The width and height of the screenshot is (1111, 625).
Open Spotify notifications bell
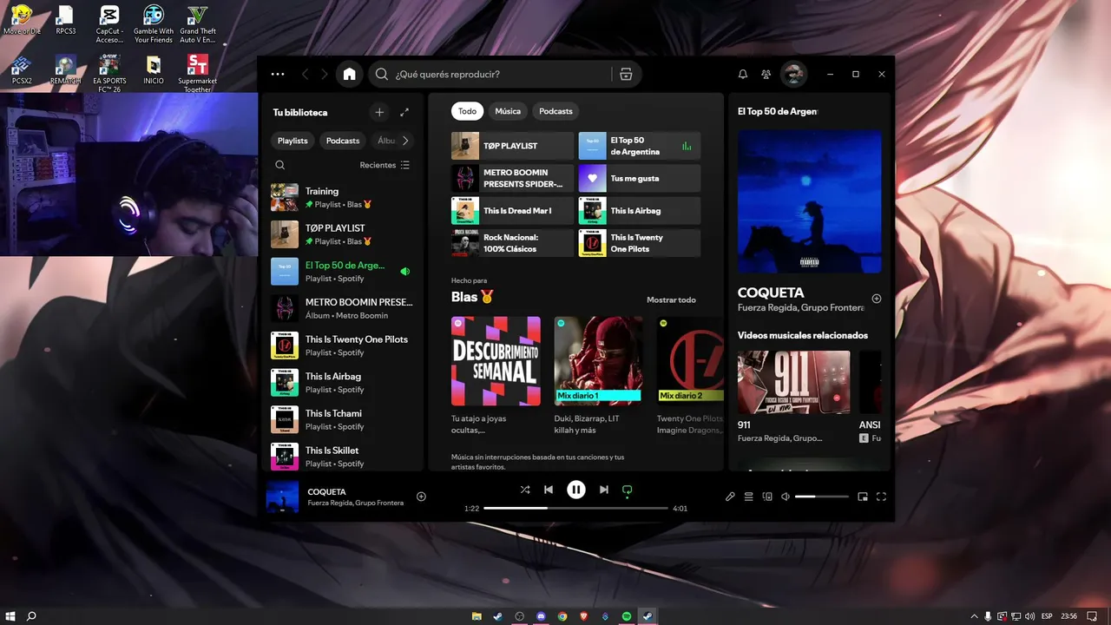point(743,75)
